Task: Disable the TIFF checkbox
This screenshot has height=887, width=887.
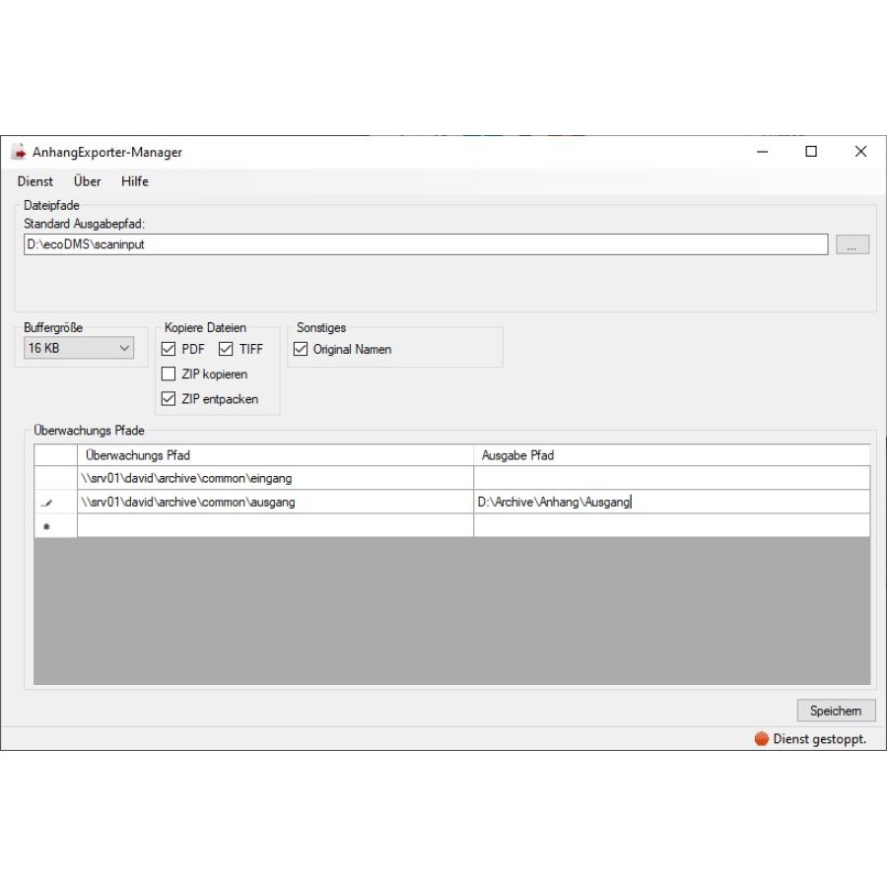Action: [x=226, y=349]
